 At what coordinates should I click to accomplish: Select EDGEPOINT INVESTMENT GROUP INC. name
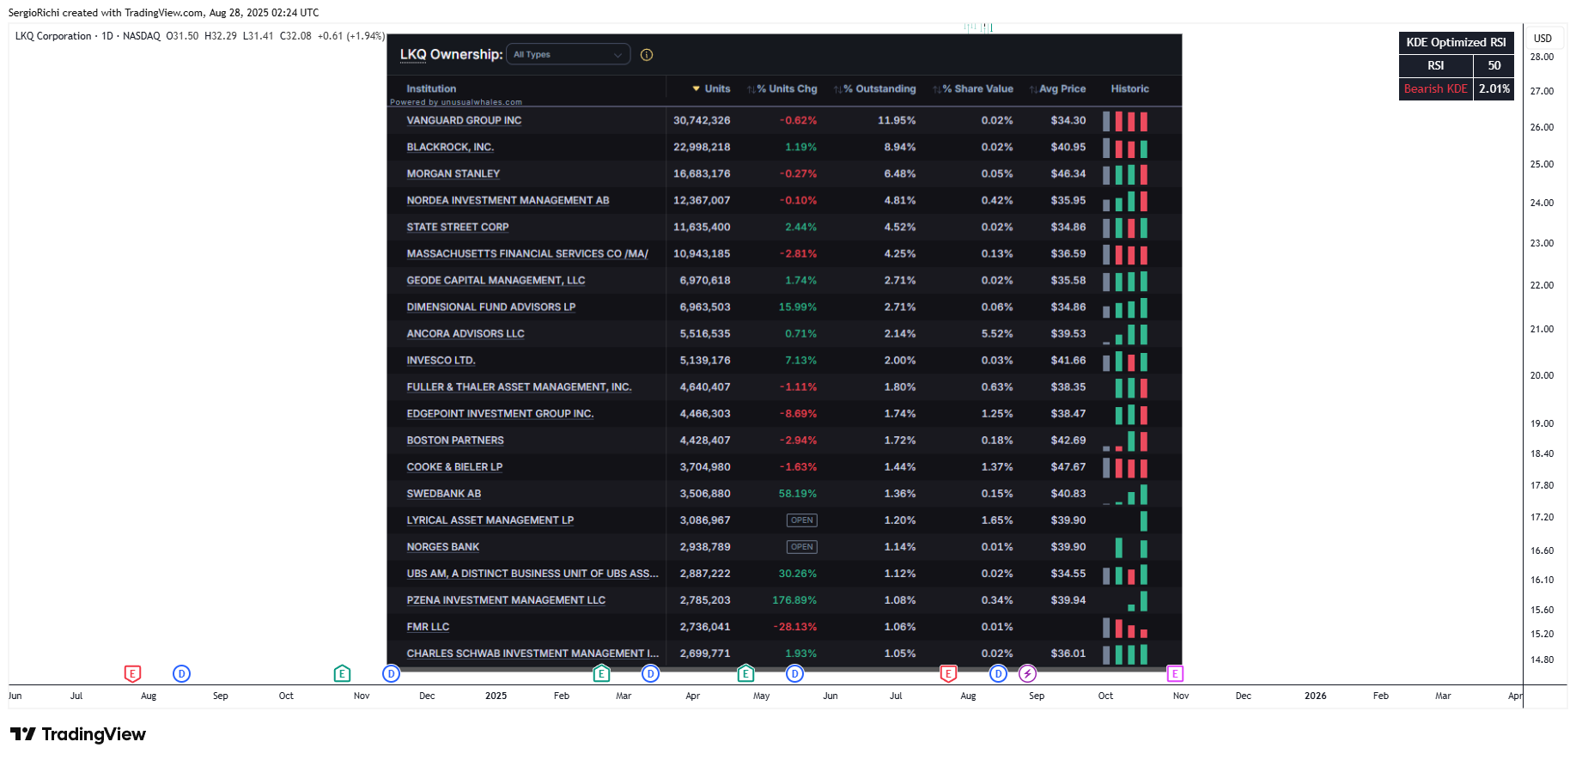(x=500, y=413)
